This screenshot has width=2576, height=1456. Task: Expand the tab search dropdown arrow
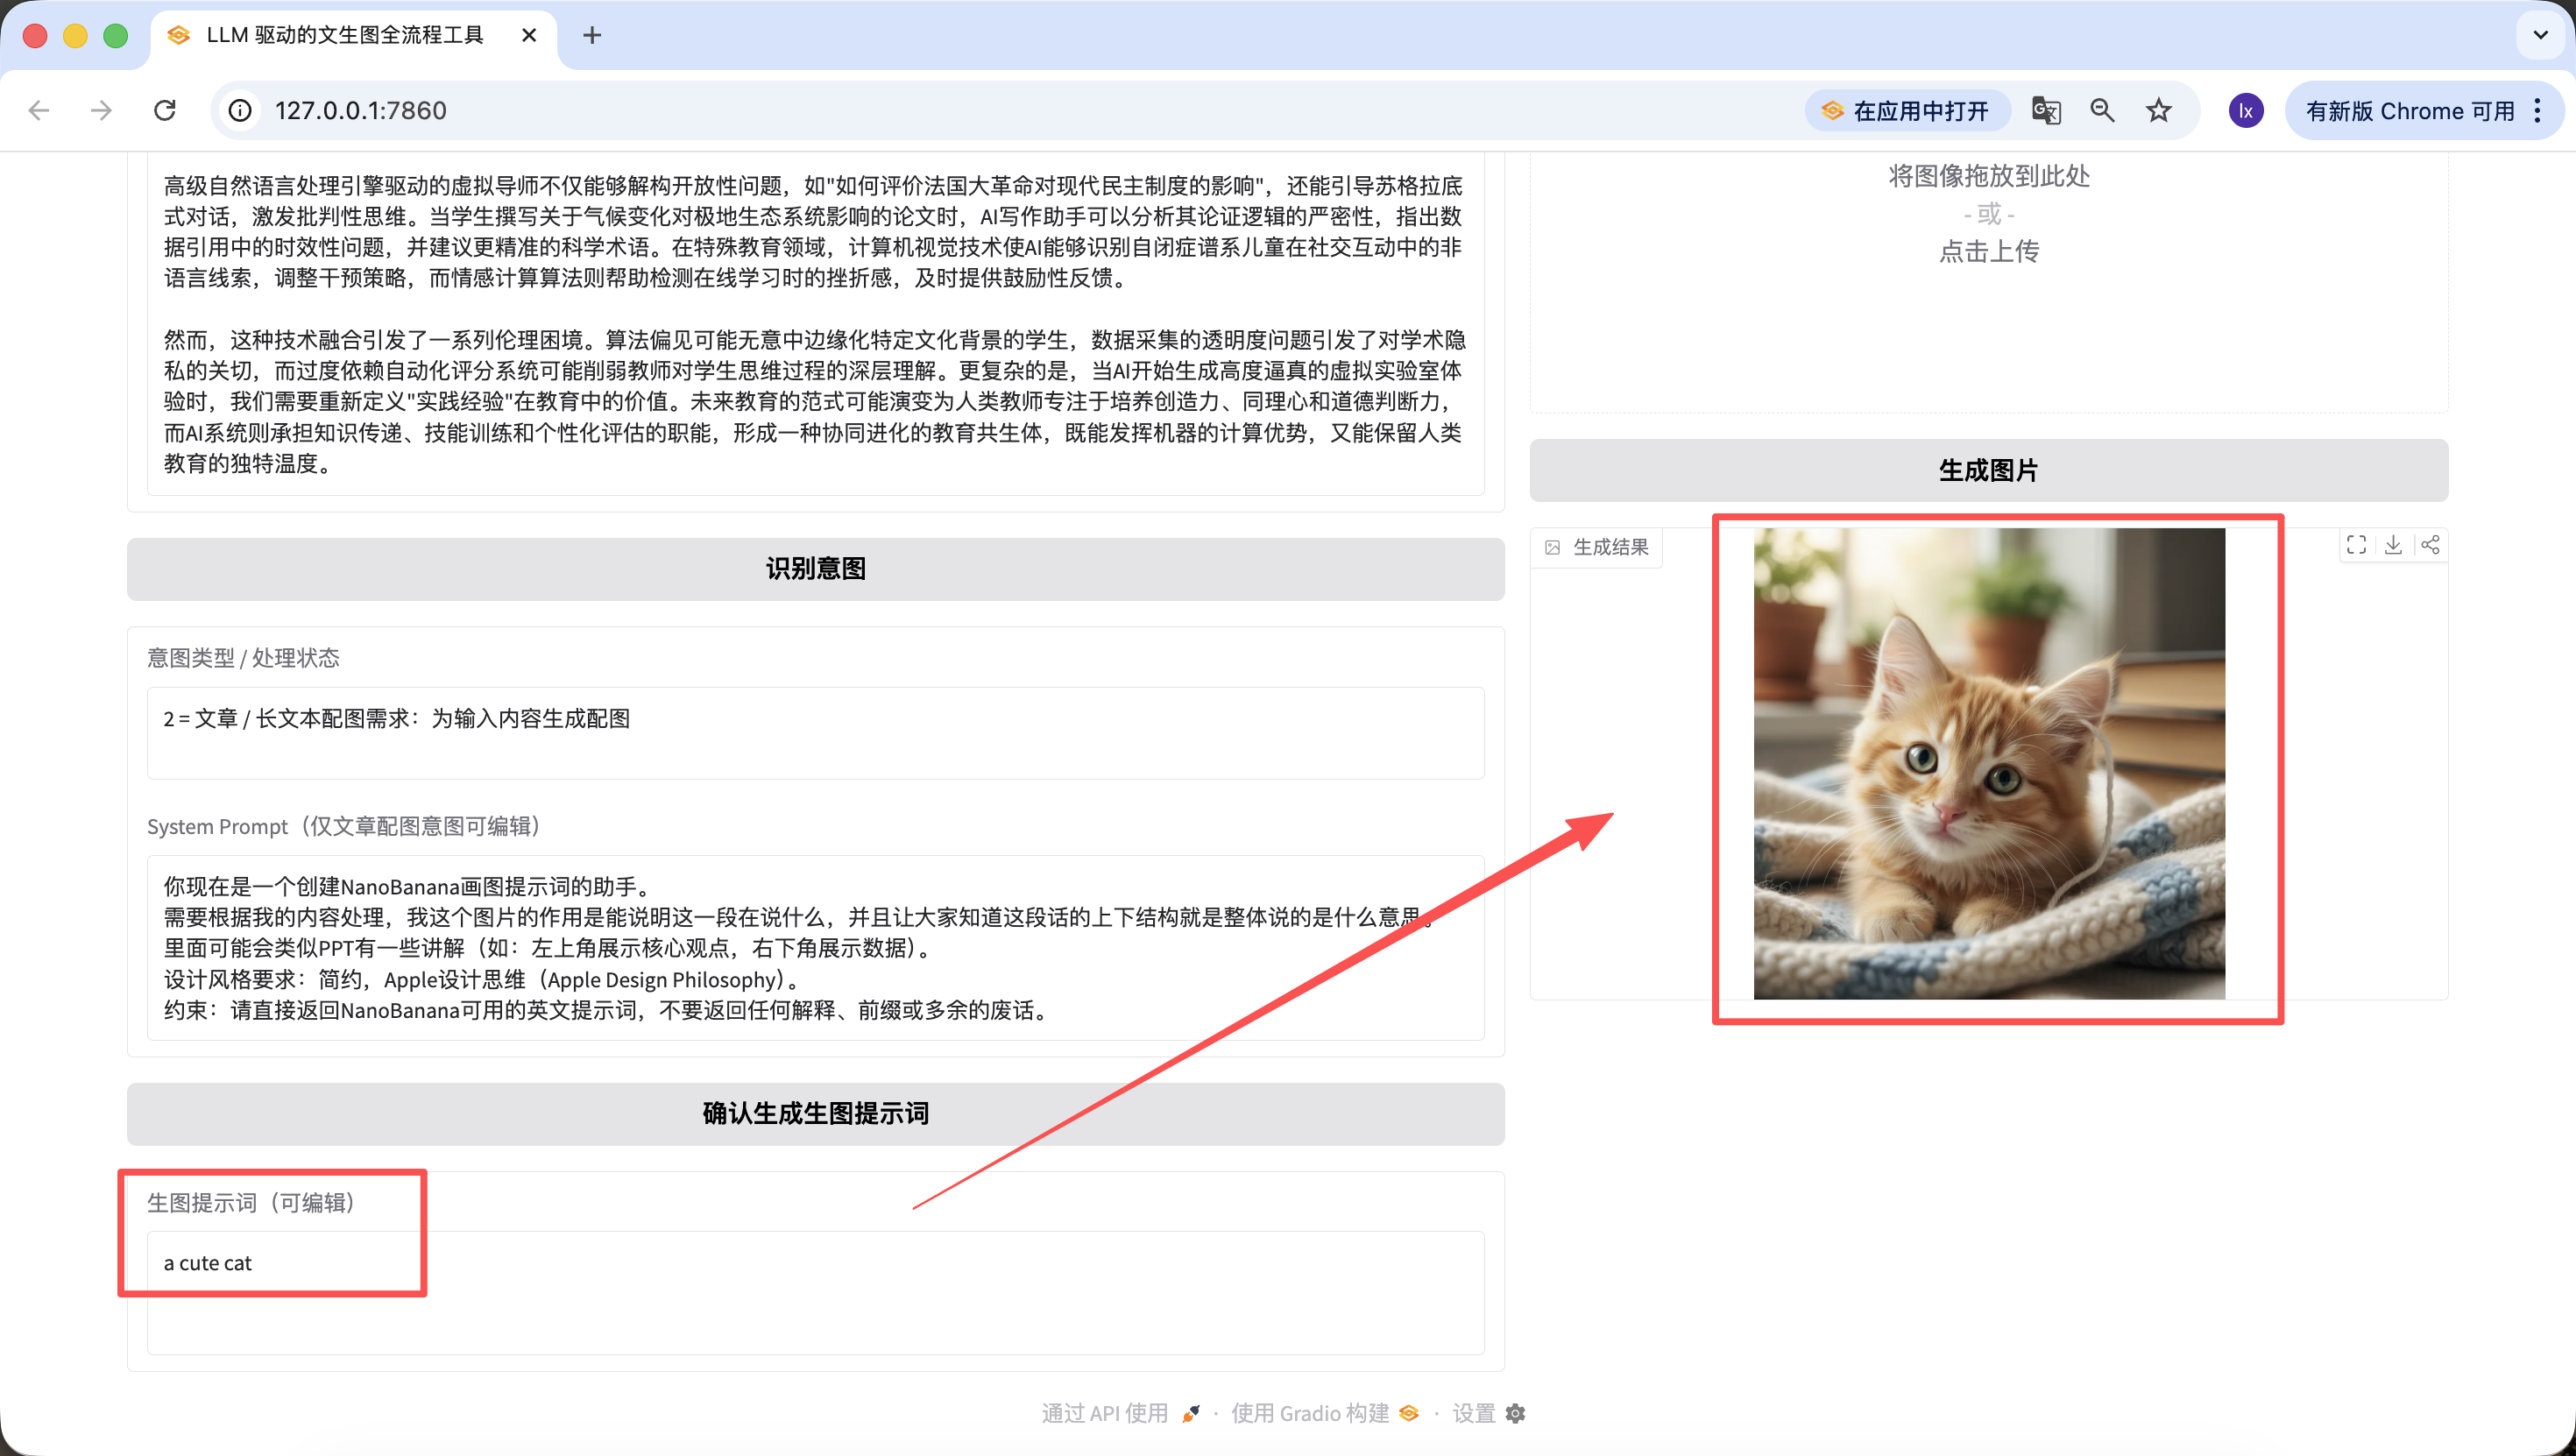click(2540, 36)
